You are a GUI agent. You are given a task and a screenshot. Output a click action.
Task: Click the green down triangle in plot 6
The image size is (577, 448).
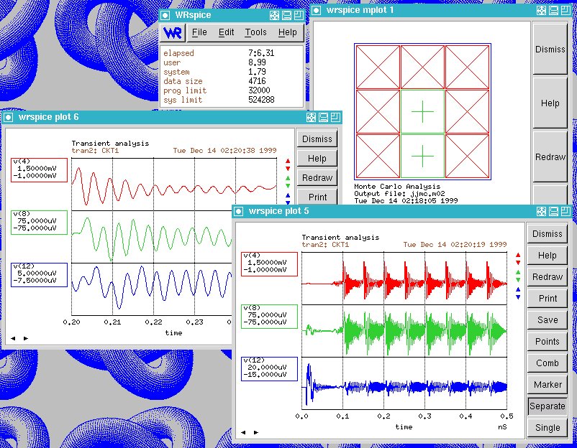288,186
